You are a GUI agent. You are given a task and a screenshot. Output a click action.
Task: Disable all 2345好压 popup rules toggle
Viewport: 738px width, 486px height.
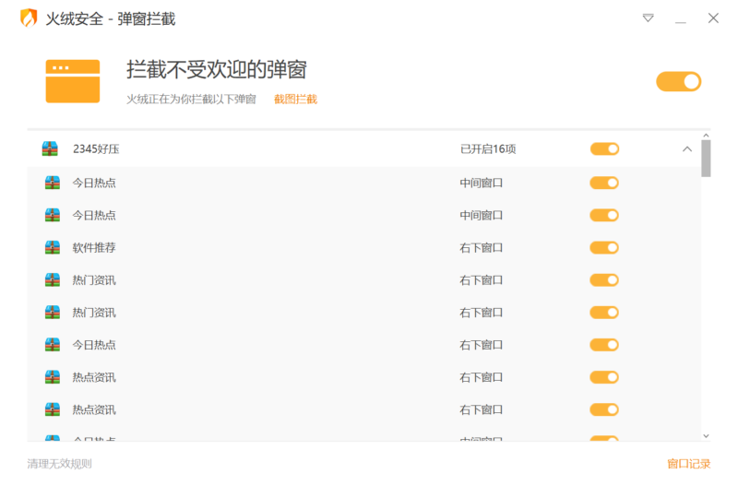click(604, 149)
